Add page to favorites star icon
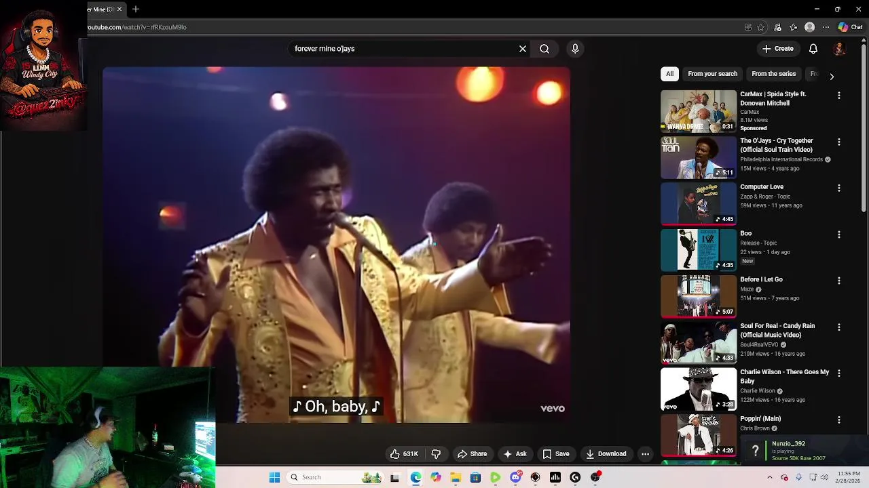The image size is (869, 488). coord(761,27)
